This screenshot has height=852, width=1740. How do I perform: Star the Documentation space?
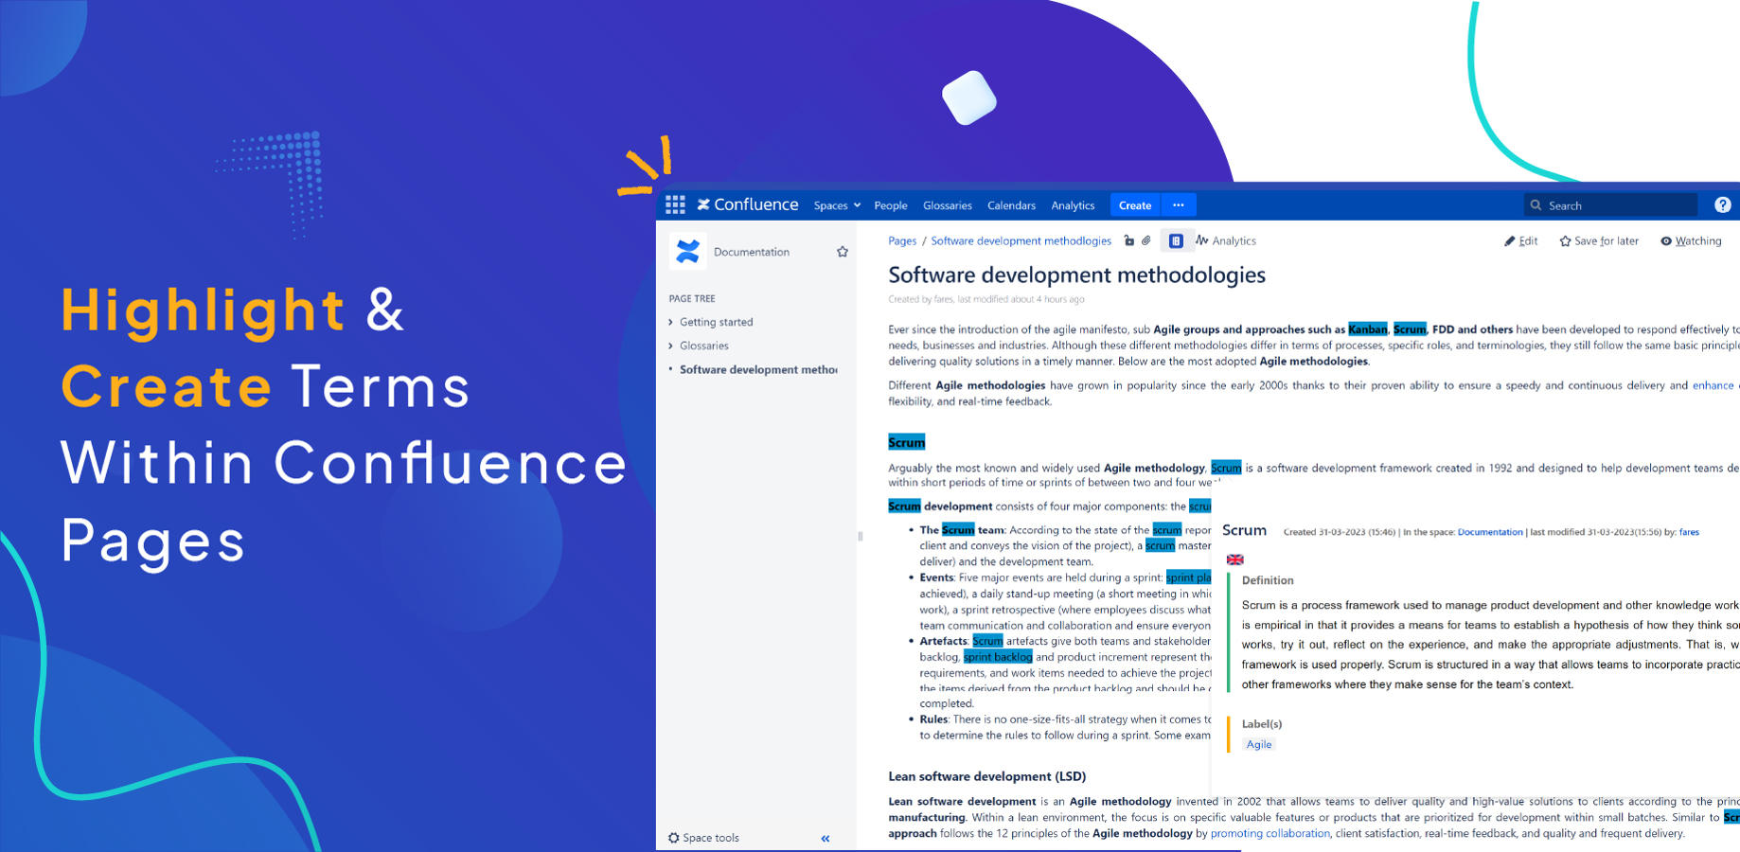click(843, 252)
